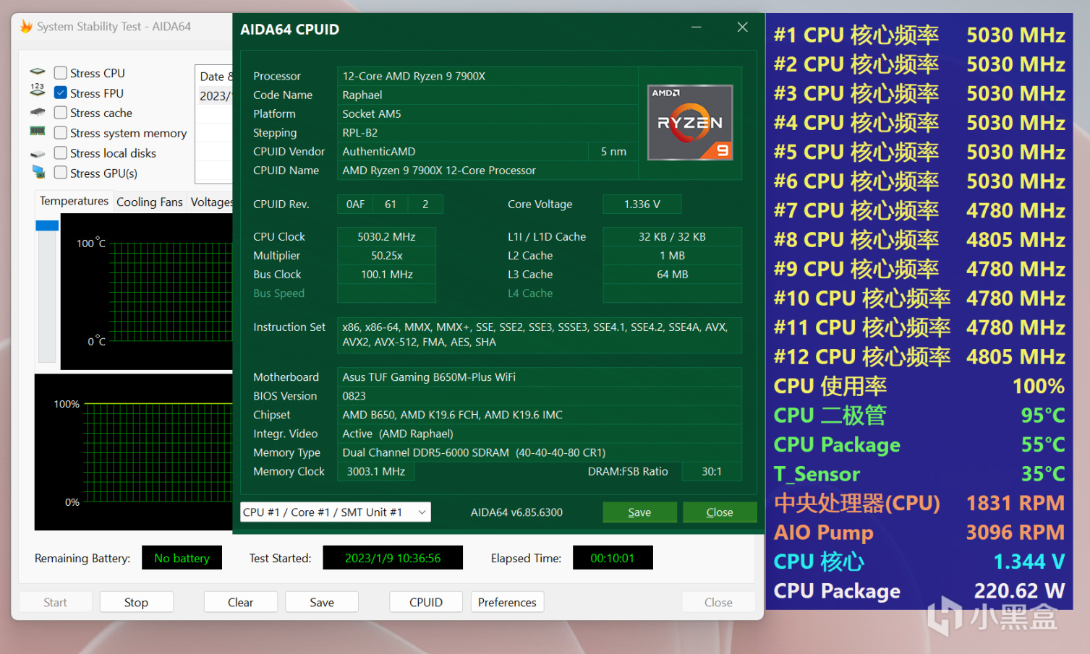Click the 5 nm process field
The height and width of the screenshot is (654, 1090).
(x=613, y=151)
